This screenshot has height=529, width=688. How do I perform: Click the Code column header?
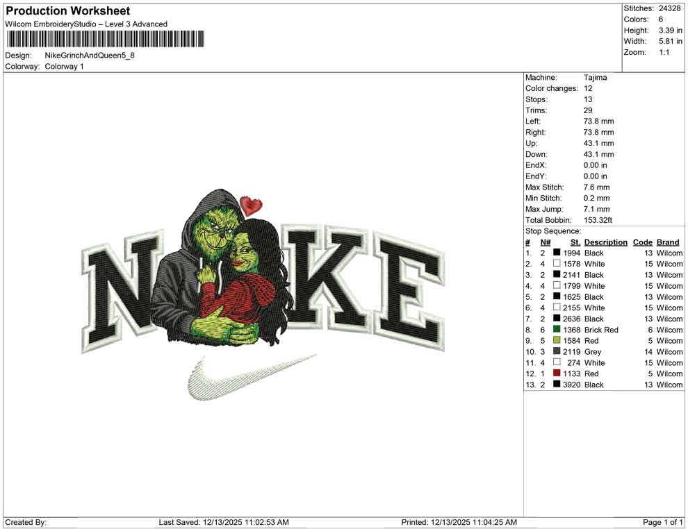point(643,242)
